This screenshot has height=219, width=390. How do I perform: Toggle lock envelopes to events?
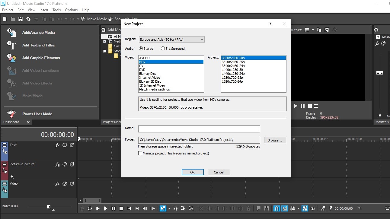tap(305, 208)
